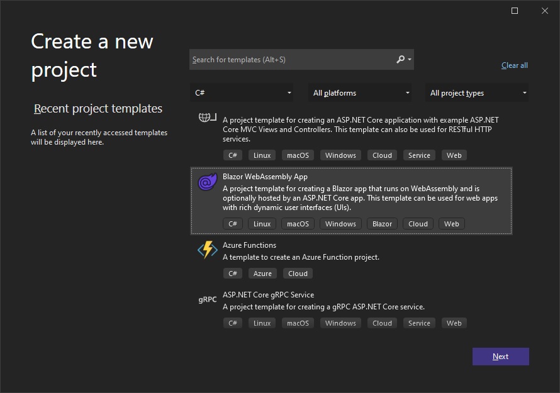Open the search history dropdown arrow
This screenshot has width=560, height=393.
[x=410, y=59]
